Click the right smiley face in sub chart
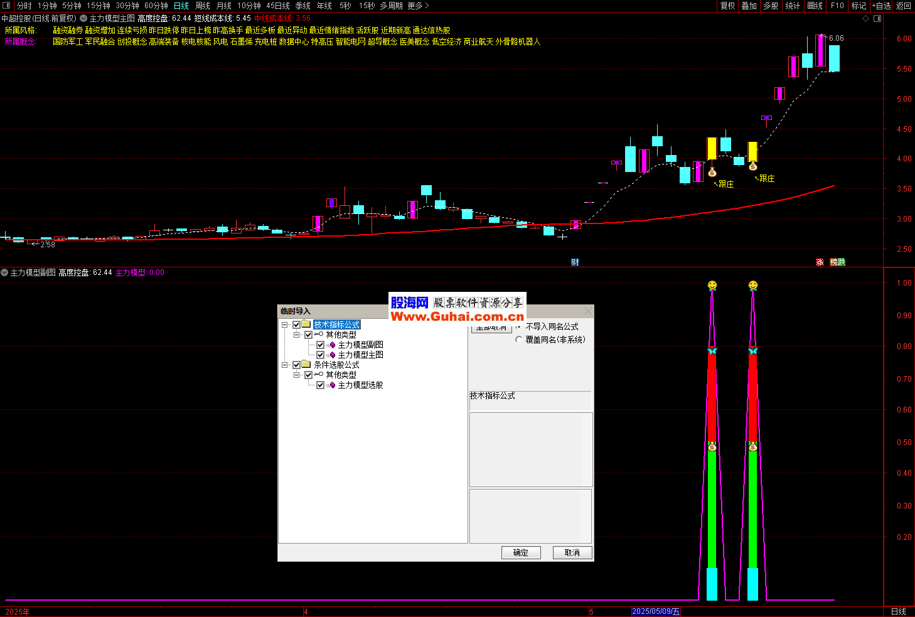Screen dimensions: 915x617 (x=753, y=286)
